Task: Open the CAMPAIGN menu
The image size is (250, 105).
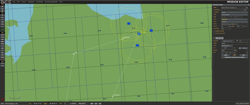Action: [31, 2]
